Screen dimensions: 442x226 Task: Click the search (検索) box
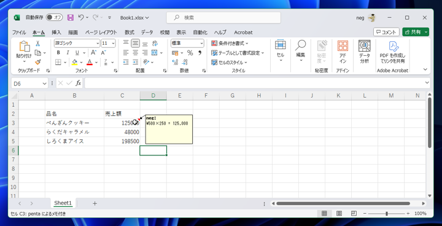(x=223, y=18)
